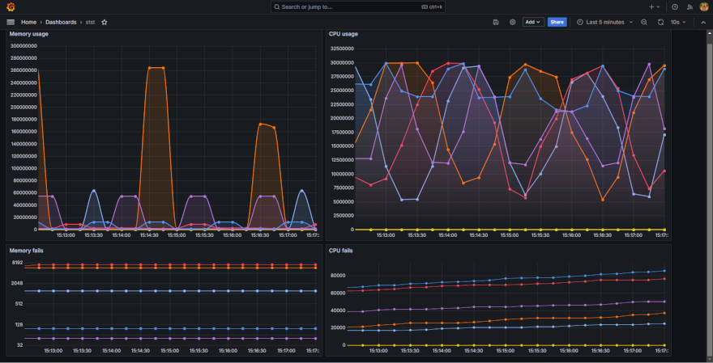
Task: Refresh the dashboard now
Action: tap(660, 22)
